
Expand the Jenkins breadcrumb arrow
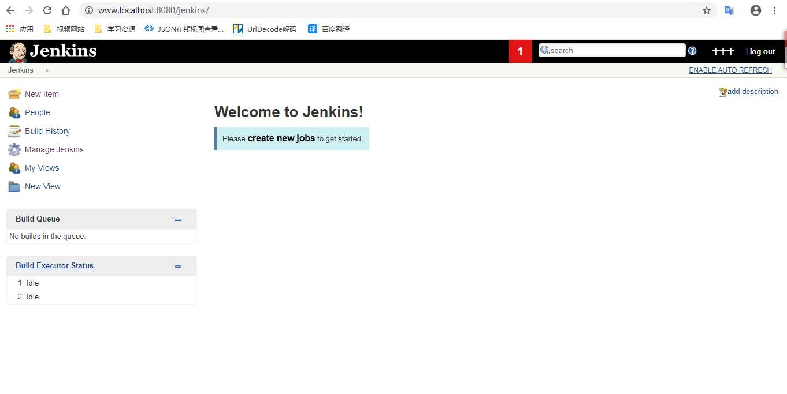tap(47, 70)
